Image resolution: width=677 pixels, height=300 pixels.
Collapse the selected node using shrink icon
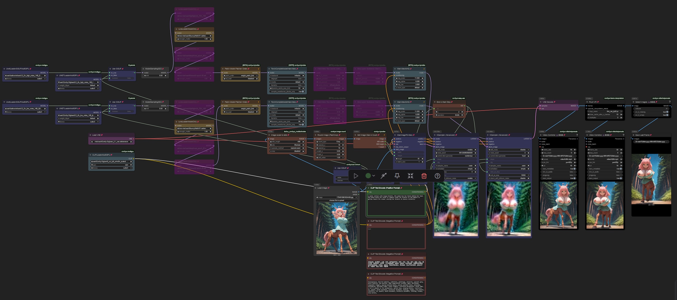410,176
